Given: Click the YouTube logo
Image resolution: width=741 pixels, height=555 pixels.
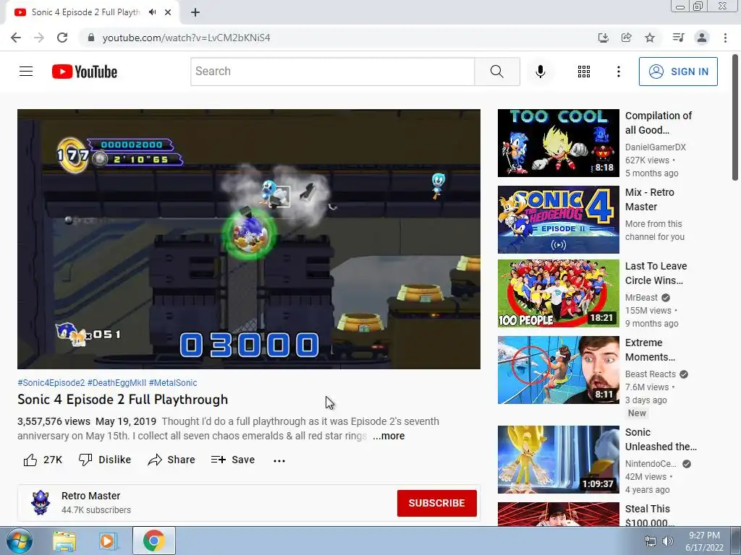Looking at the screenshot, I should [85, 72].
